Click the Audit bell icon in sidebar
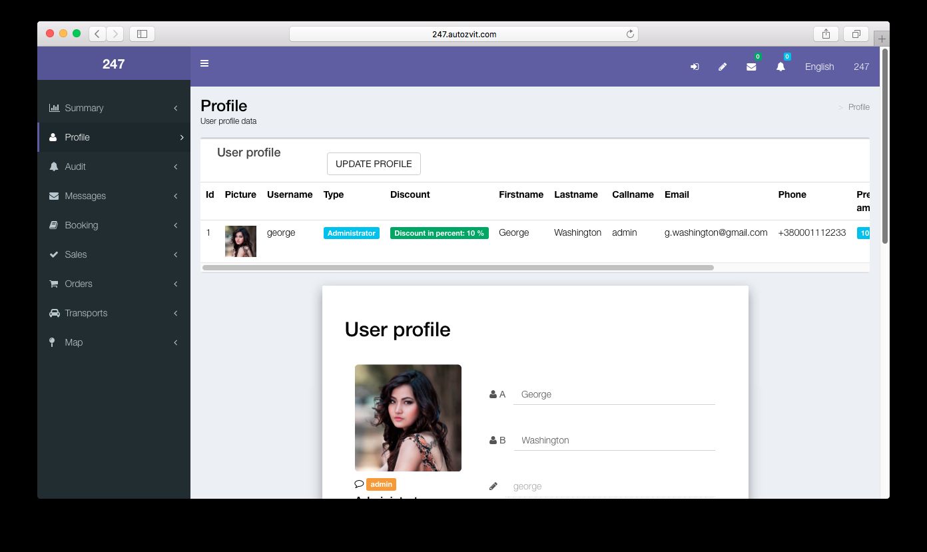927x552 pixels. tap(54, 166)
